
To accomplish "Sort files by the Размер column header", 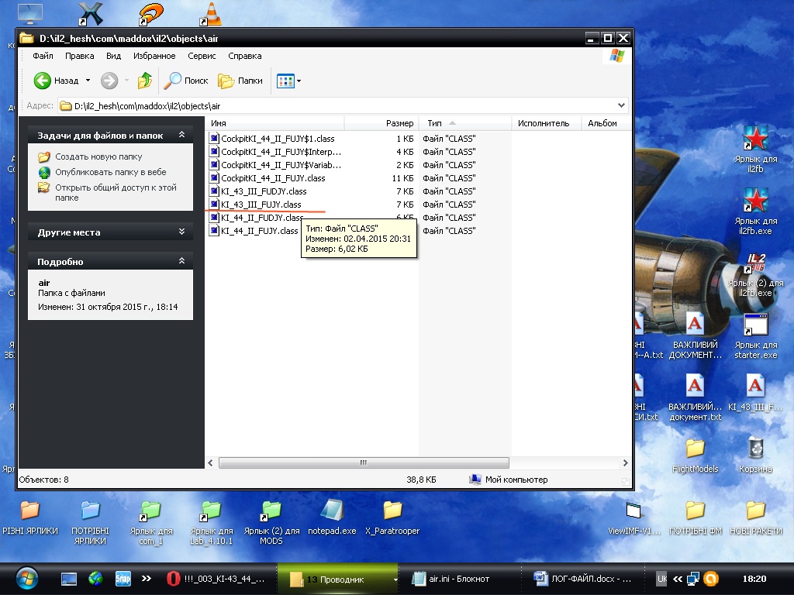I will pyautogui.click(x=399, y=123).
